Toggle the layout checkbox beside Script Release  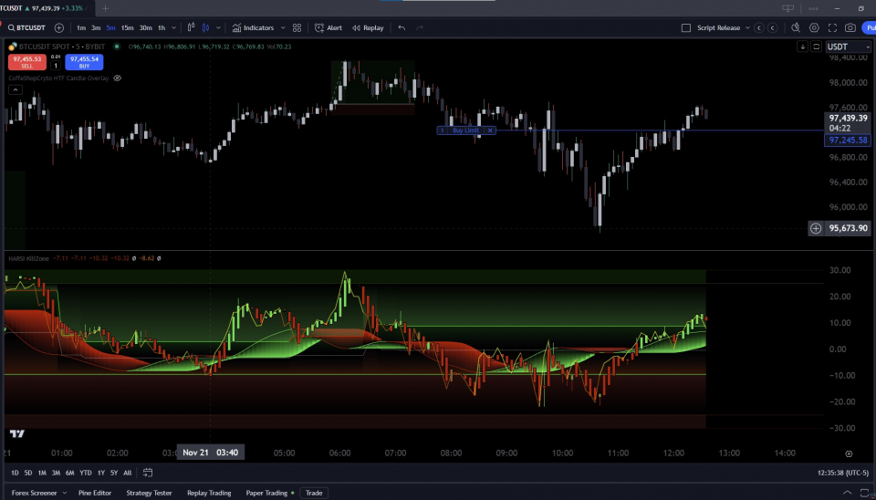(x=686, y=27)
